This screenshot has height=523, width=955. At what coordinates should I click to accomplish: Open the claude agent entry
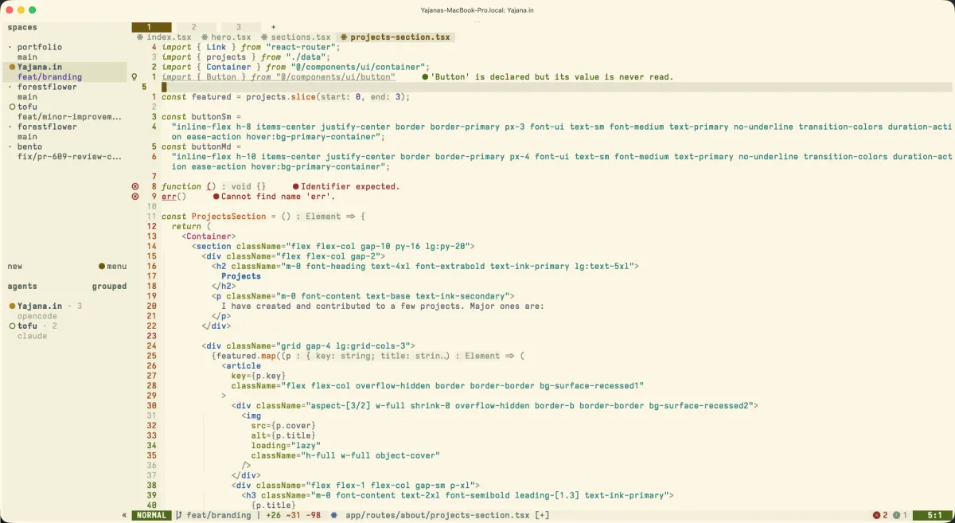(32, 336)
